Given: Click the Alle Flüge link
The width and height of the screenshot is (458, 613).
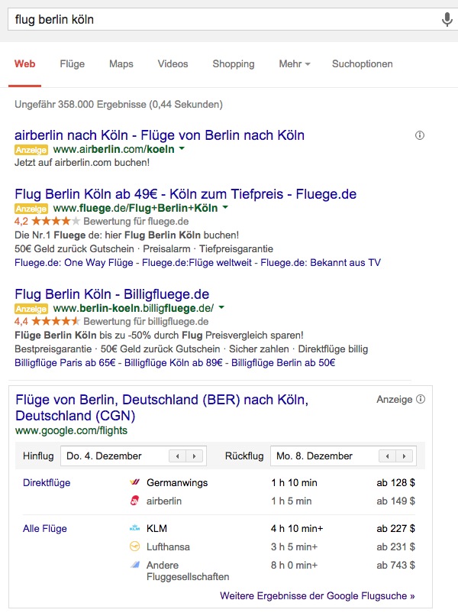Looking at the screenshot, I should pos(44,529).
